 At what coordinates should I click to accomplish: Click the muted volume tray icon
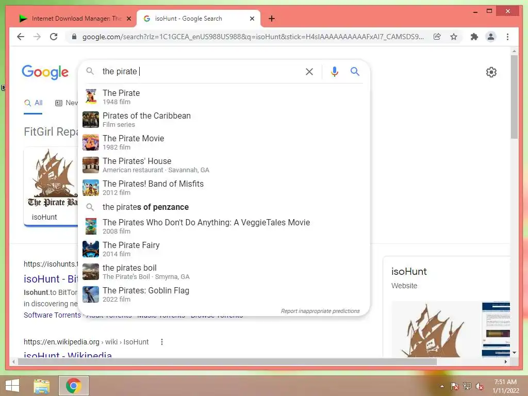pyautogui.click(x=480, y=386)
